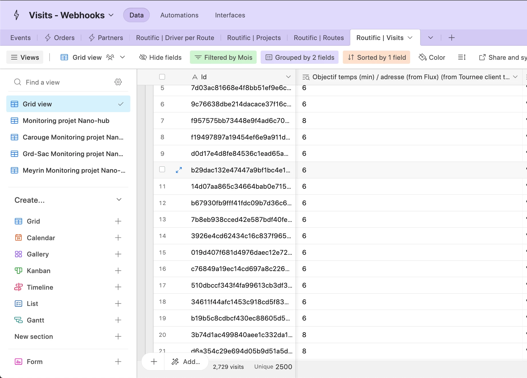Create a new Kanban view
The width and height of the screenshot is (527, 378).
pyautogui.click(x=118, y=270)
